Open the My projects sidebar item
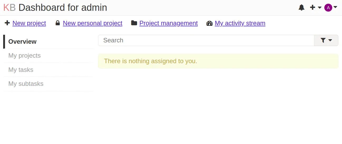Image resolution: width=342 pixels, height=144 pixels. [49, 56]
